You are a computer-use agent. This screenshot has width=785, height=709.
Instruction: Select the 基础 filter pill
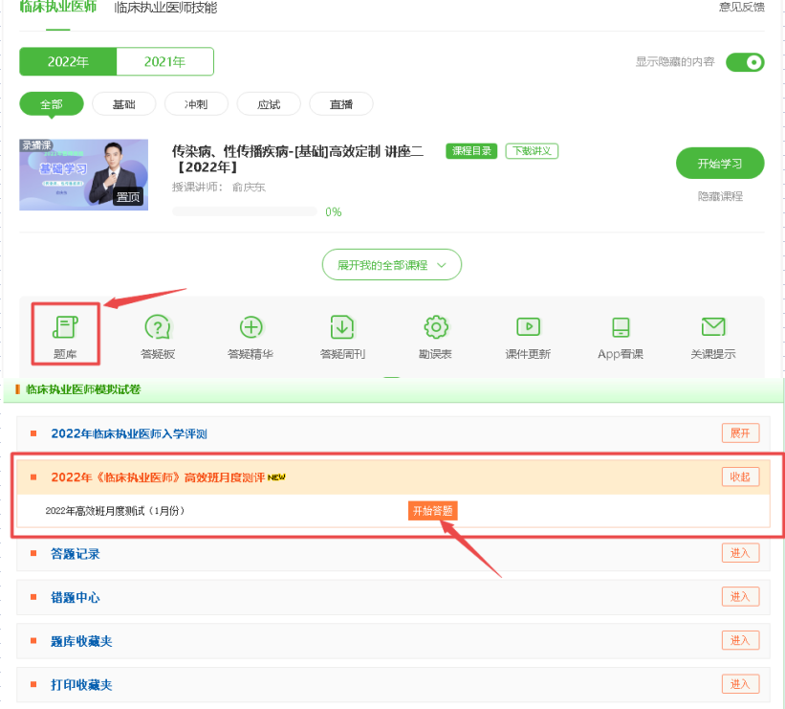pos(124,104)
